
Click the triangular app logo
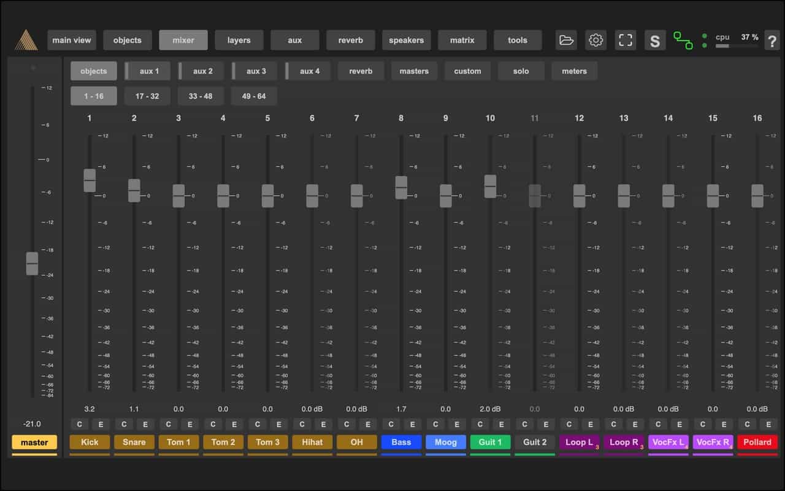(x=26, y=41)
